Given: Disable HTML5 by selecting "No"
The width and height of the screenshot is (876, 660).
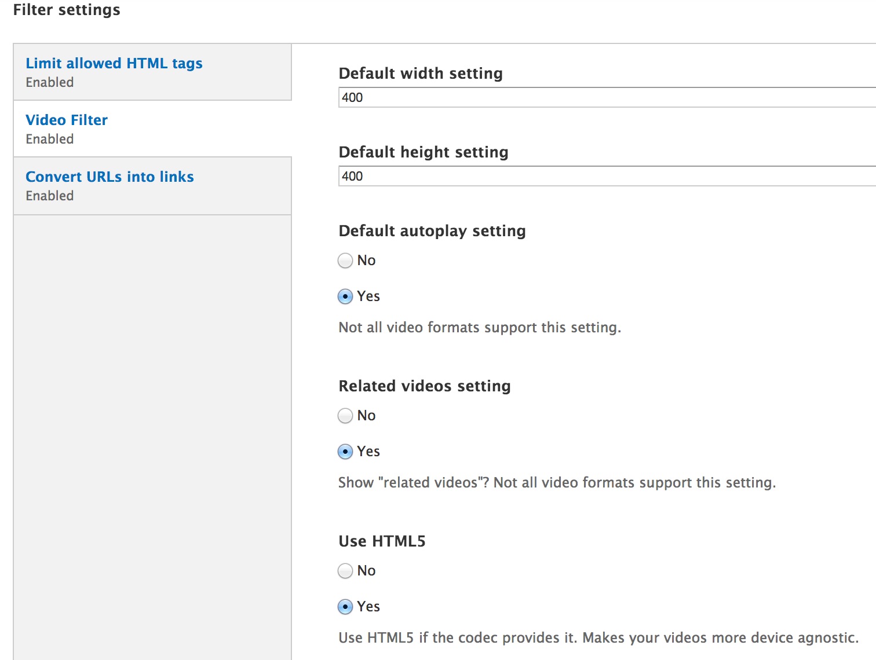Looking at the screenshot, I should coord(345,571).
